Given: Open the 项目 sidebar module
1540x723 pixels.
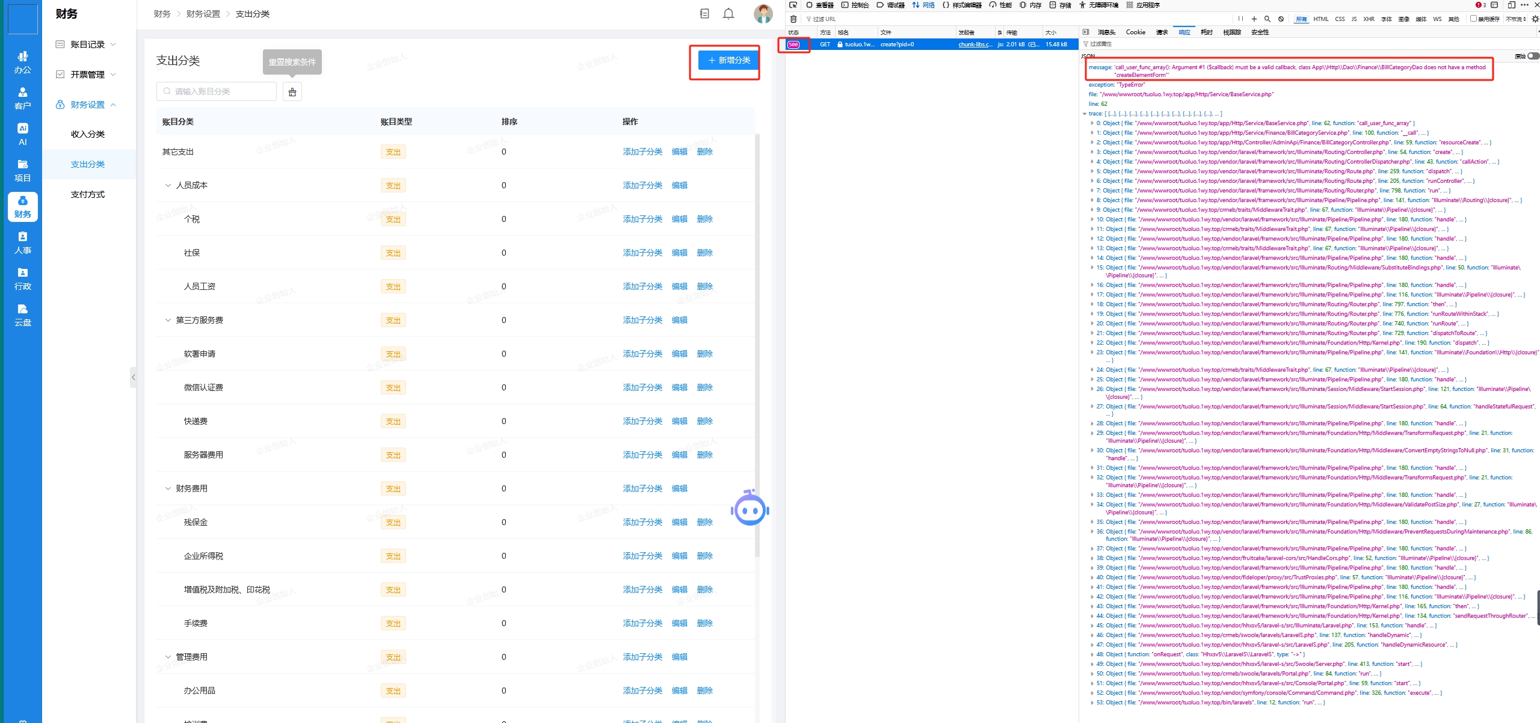Looking at the screenshot, I should pos(23,171).
